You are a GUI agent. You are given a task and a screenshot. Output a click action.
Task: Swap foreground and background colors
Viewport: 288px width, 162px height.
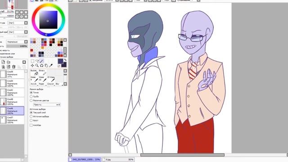click(x=65, y=60)
